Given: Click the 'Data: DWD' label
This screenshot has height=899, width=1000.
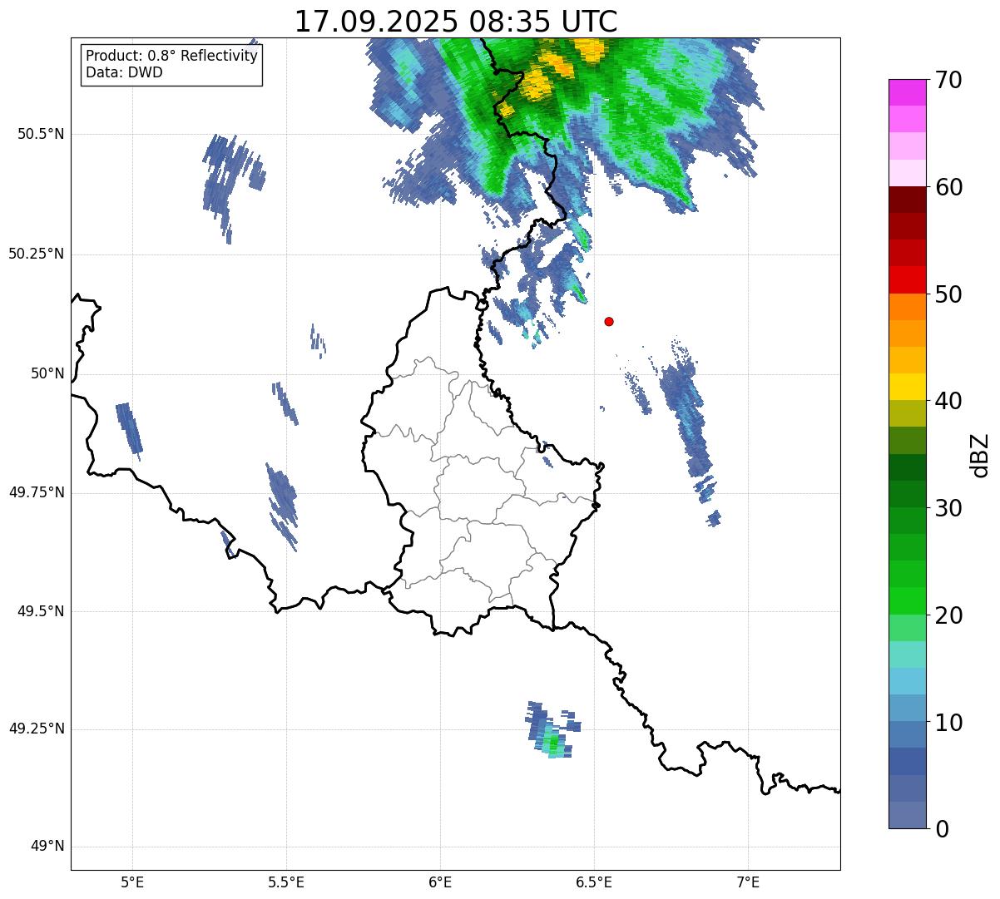Looking at the screenshot, I should pyautogui.click(x=124, y=72).
